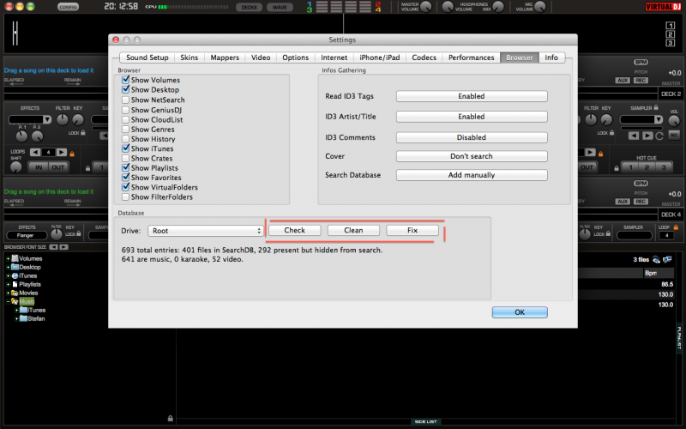686x429 pixels.
Task: Switch to the Info tab
Action: click(x=551, y=57)
